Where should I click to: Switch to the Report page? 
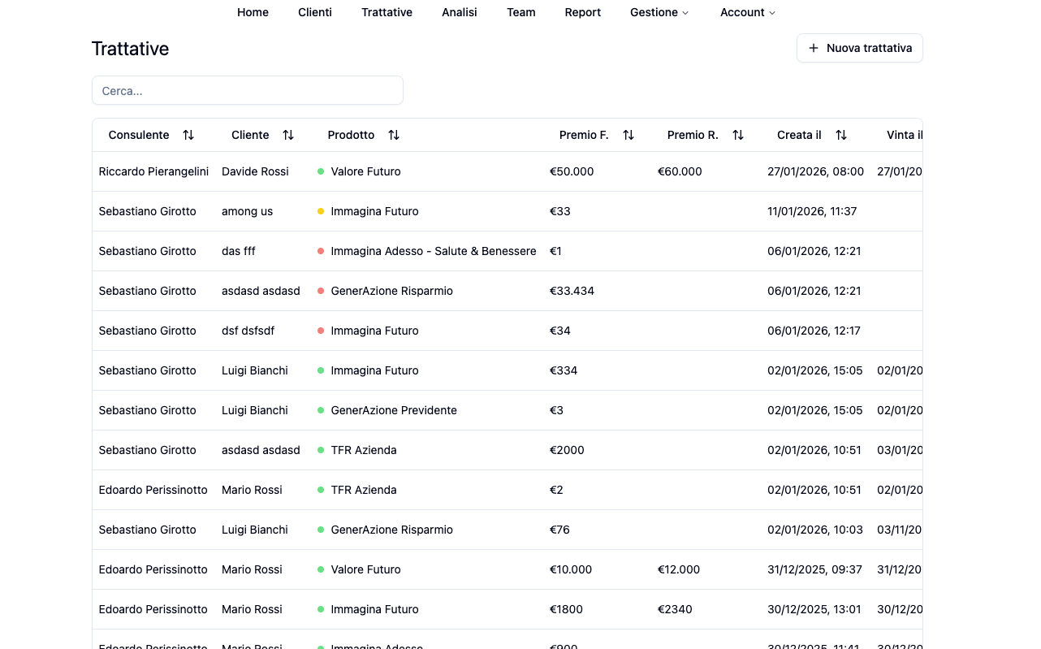point(582,12)
